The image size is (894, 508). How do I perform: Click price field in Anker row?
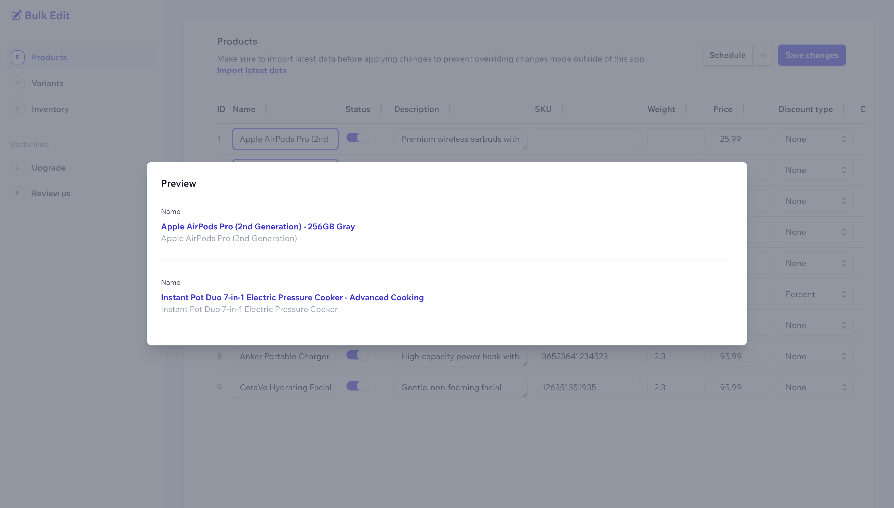coord(742,356)
